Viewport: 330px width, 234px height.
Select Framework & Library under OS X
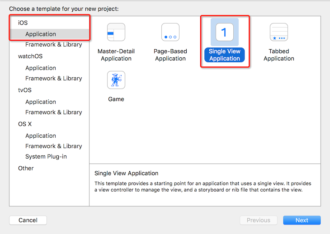pyautogui.click(x=53, y=146)
